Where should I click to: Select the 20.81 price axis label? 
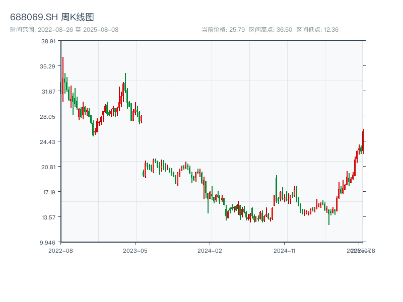point(49,167)
